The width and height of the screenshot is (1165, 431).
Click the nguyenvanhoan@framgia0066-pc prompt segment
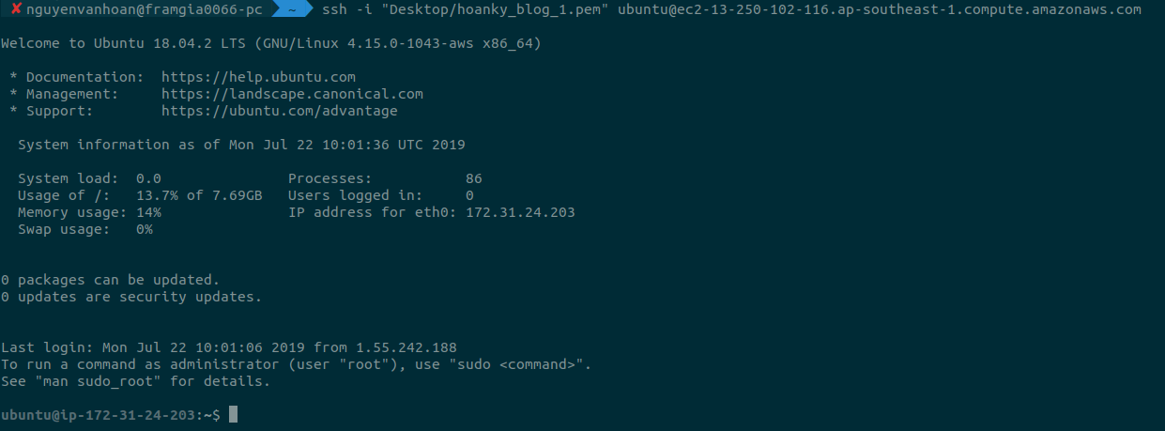click(x=144, y=9)
